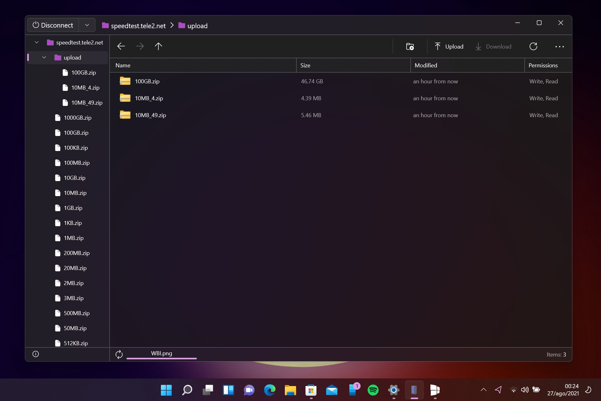
Task: Select the 100GB.zip row in file list
Action: coord(341,81)
